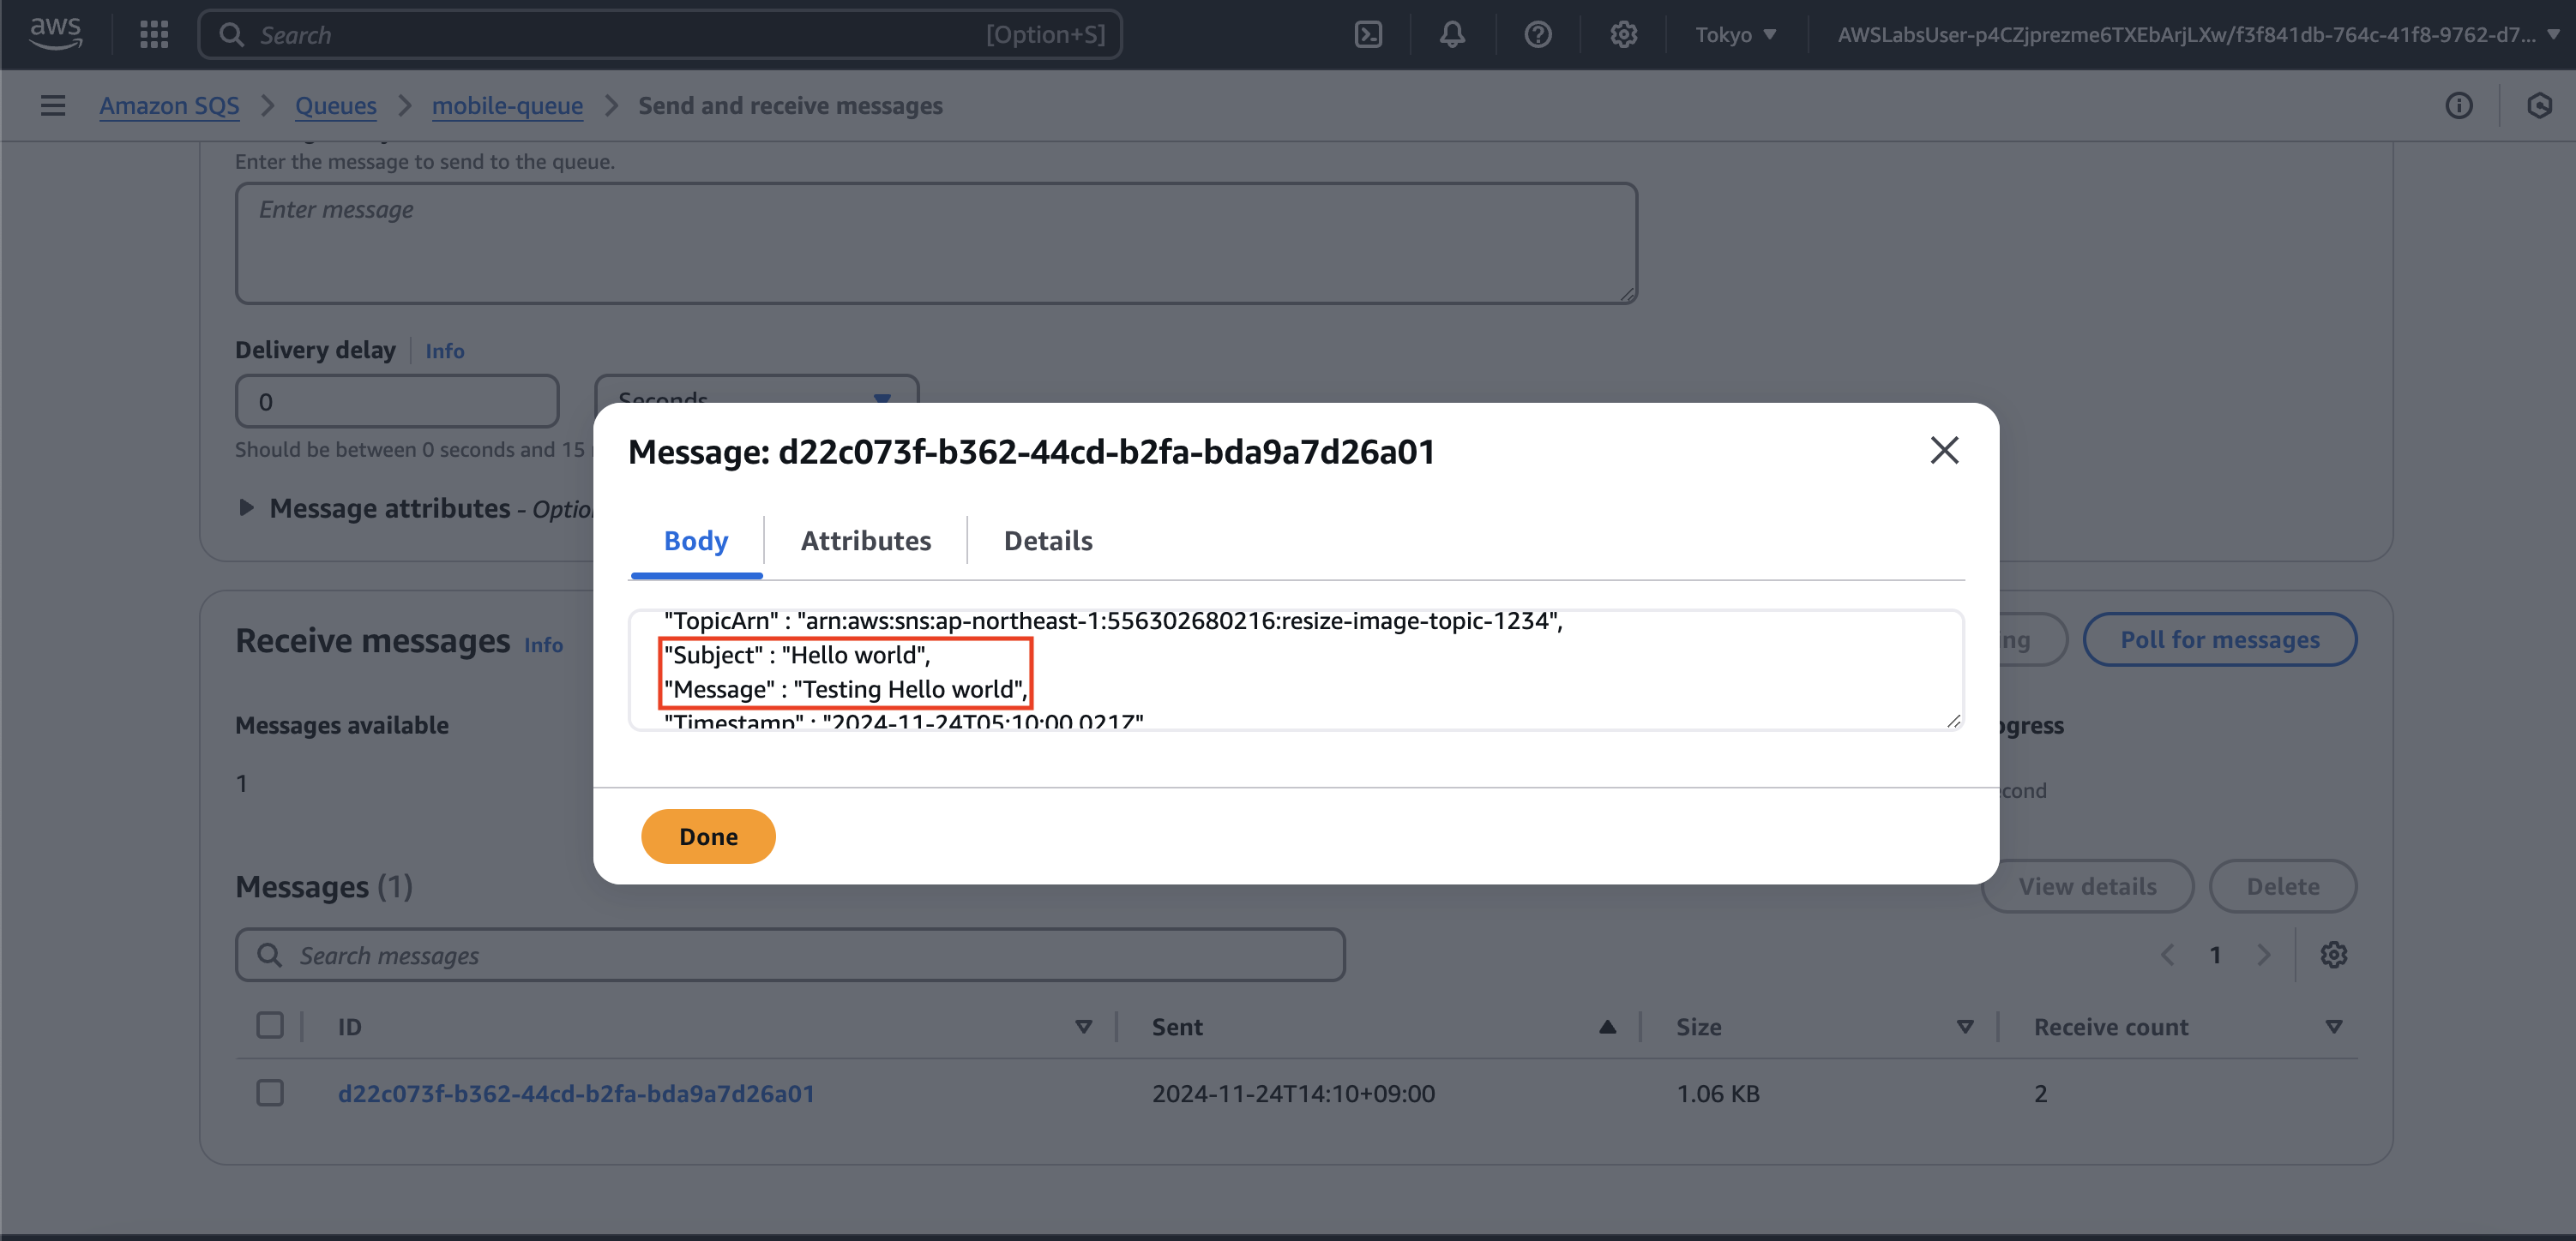This screenshot has height=1241, width=2576.
Task: Open the AWS services grid menu
Action: [154, 35]
